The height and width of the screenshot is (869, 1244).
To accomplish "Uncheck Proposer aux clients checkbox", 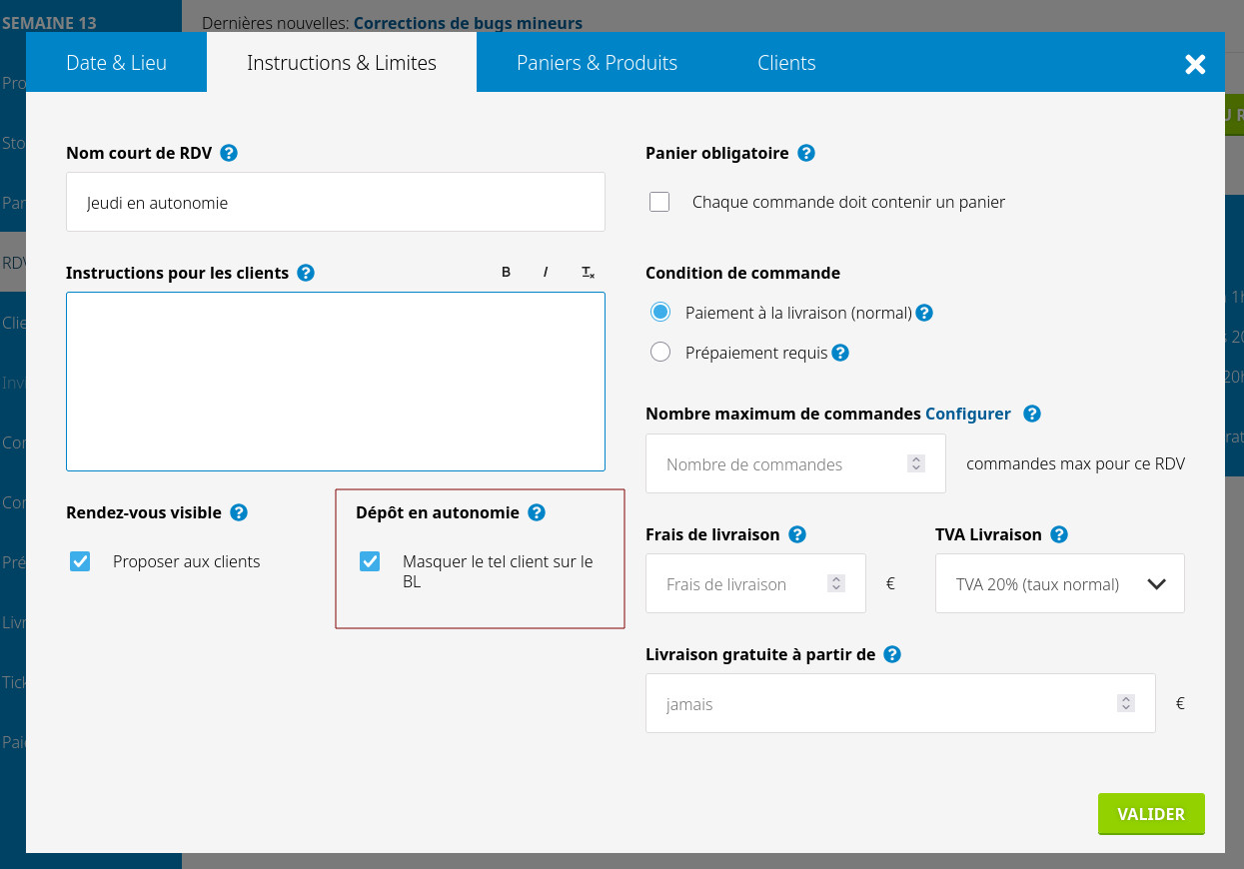I will point(80,561).
